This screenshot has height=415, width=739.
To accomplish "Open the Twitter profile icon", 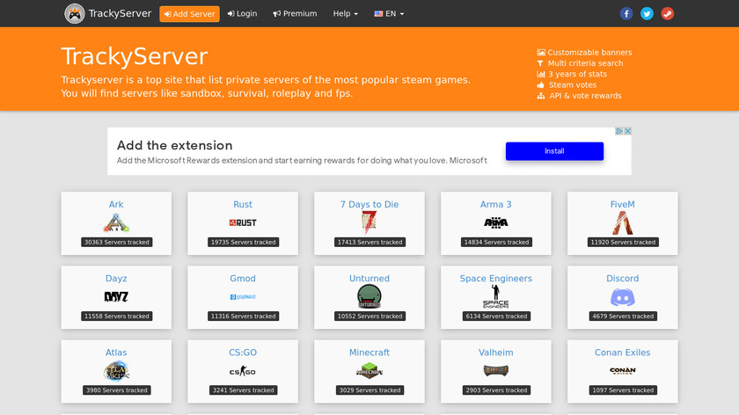I will [647, 14].
